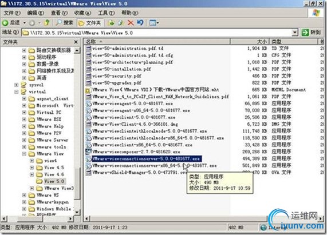Open the address bar dropdown arrow
327x235 pixels.
[x=294, y=33]
